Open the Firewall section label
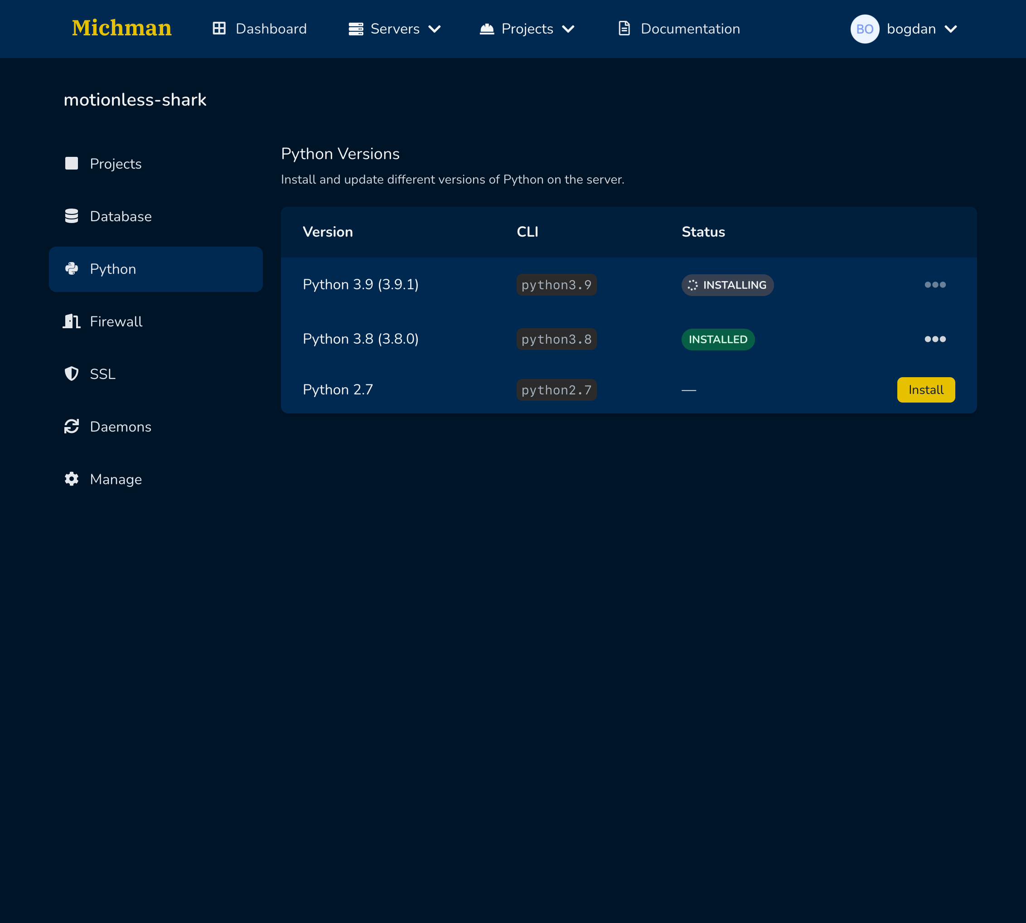This screenshot has width=1026, height=923. tap(116, 321)
